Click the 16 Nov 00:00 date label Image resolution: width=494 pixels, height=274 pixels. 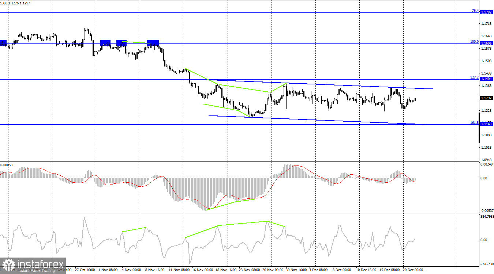(x=202, y=270)
